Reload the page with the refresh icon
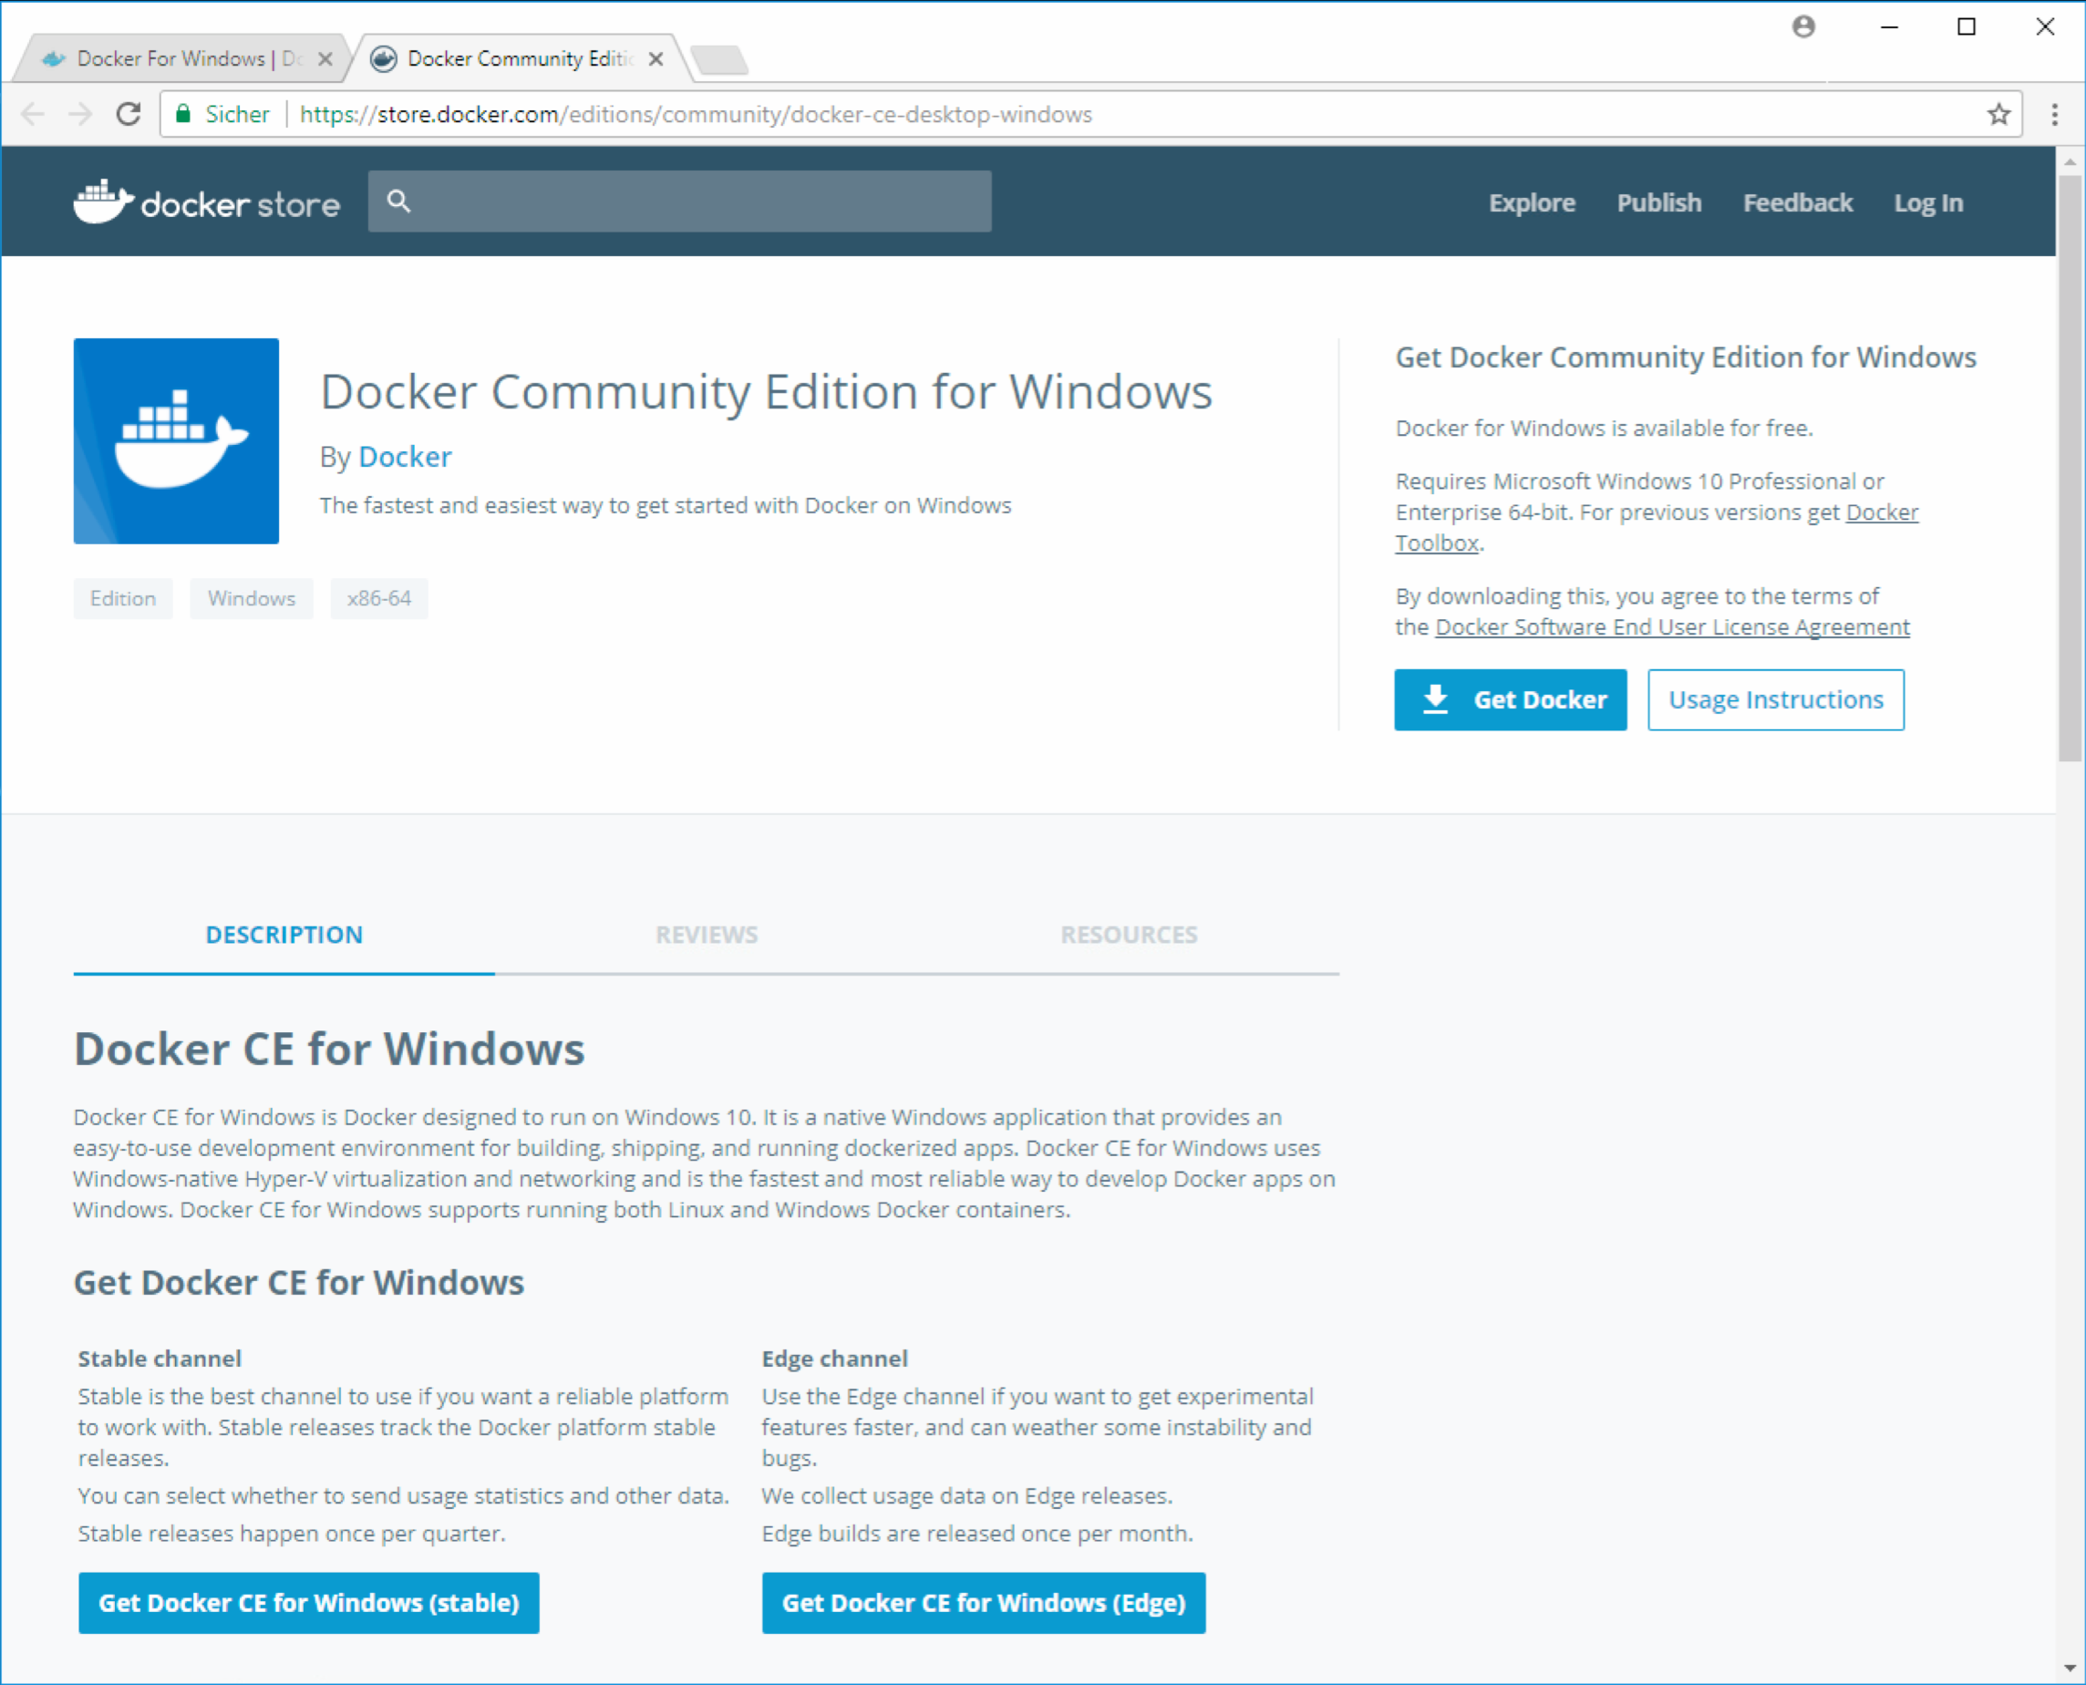The image size is (2086, 1685). (x=129, y=115)
